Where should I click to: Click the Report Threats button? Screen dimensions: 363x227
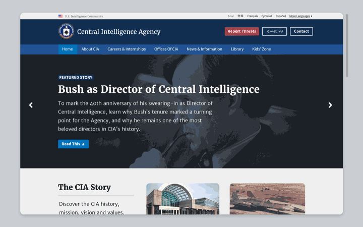tap(241, 31)
